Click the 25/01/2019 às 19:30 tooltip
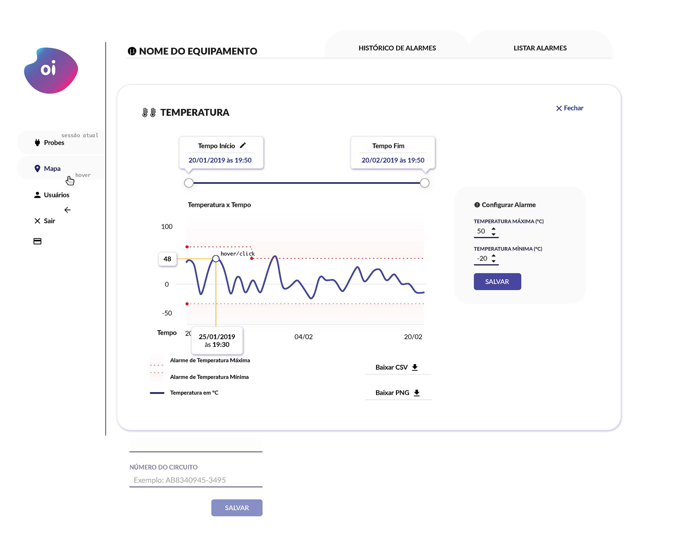This screenshot has width=675, height=553. point(217,340)
